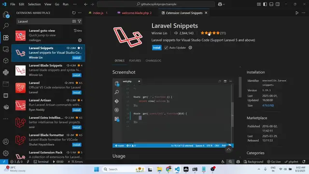Open the Windows Start menu

point(97,169)
